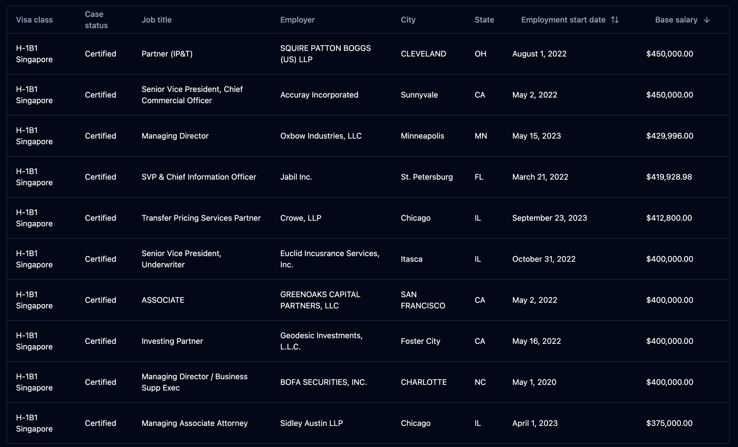Click the October 31, 2022 start date
Screen dimensions: 738x447
tap(544, 259)
